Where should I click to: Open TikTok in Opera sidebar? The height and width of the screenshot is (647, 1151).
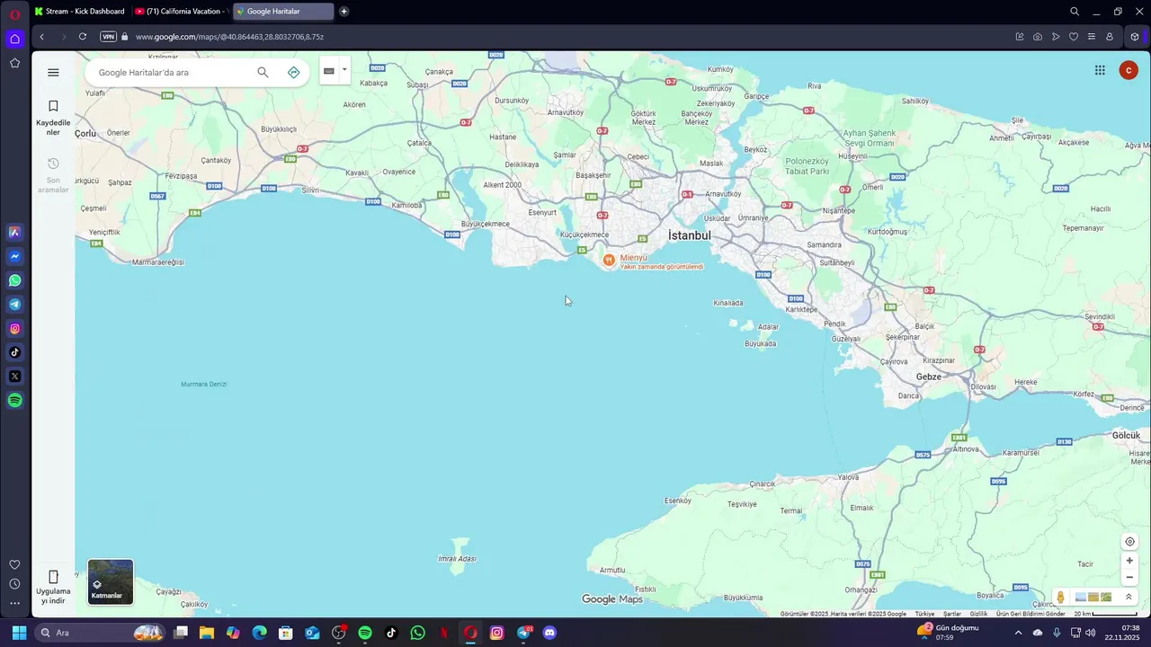pos(14,352)
